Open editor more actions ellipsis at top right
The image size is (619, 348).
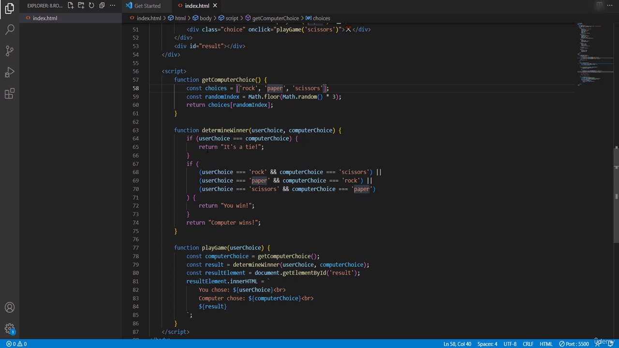pyautogui.click(x=610, y=6)
